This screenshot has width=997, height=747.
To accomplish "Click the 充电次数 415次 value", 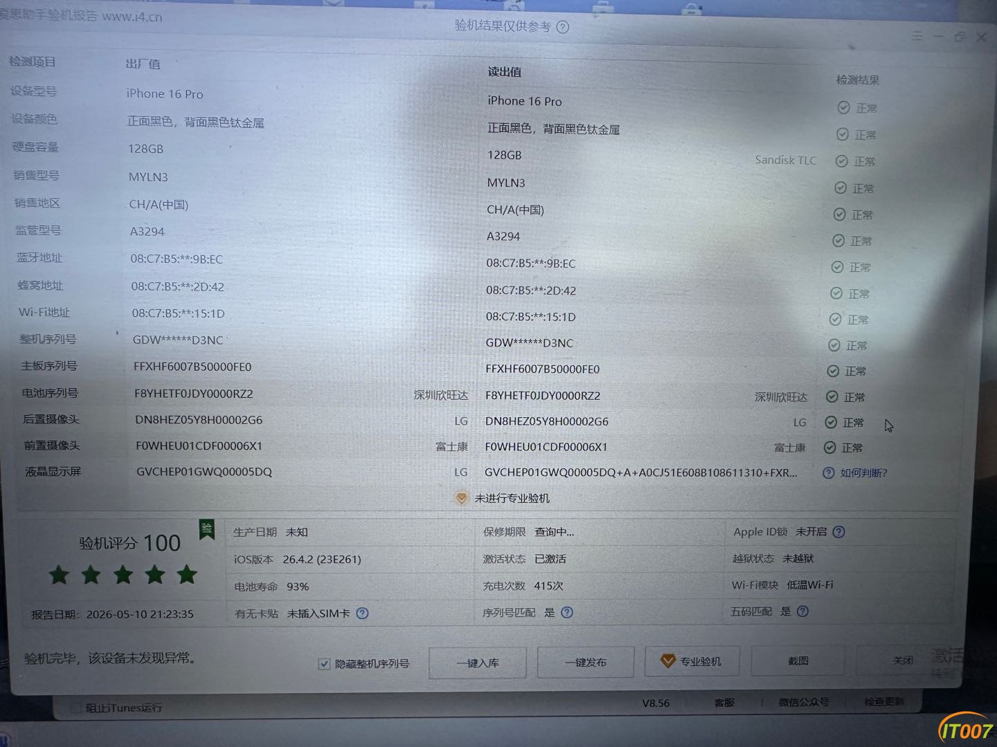I will click(x=548, y=586).
